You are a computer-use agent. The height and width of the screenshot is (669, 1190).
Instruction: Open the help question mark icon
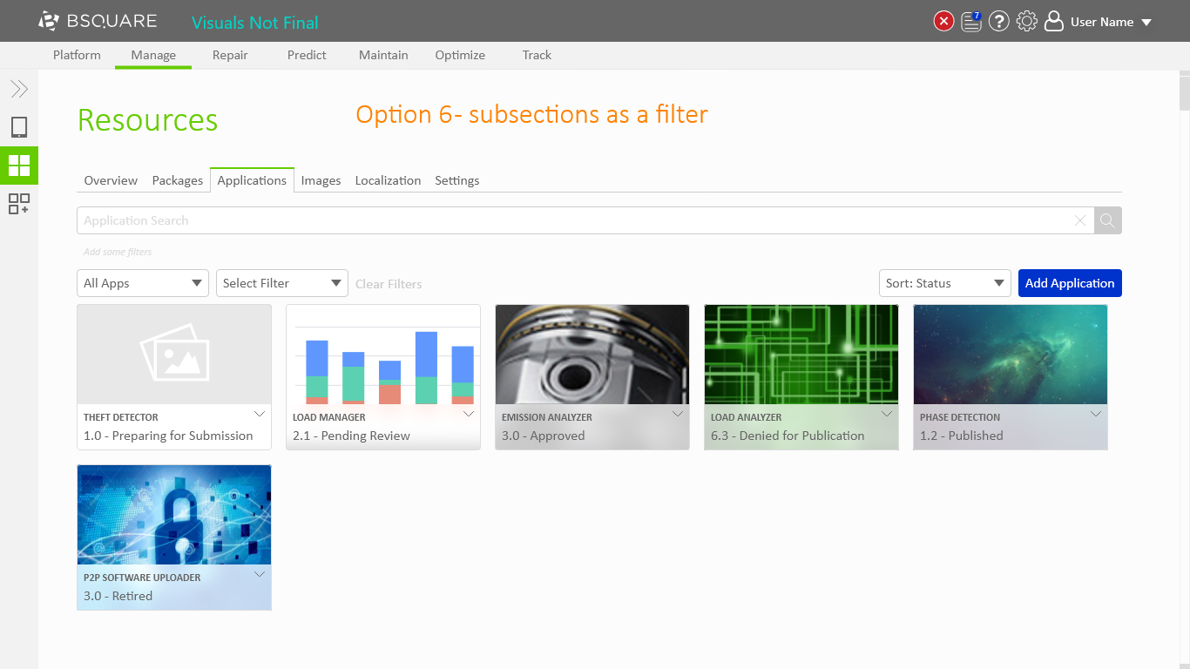coord(999,22)
